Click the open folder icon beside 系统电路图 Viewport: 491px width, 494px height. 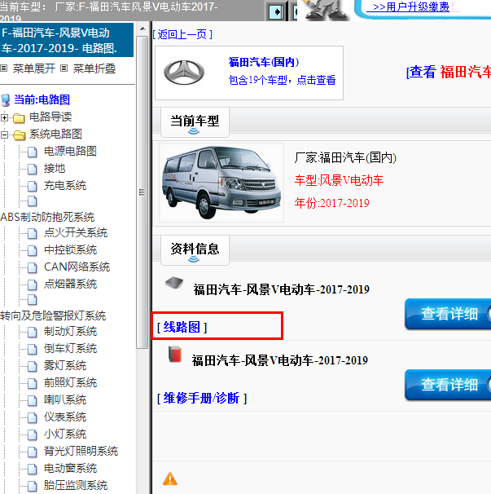coord(20,135)
